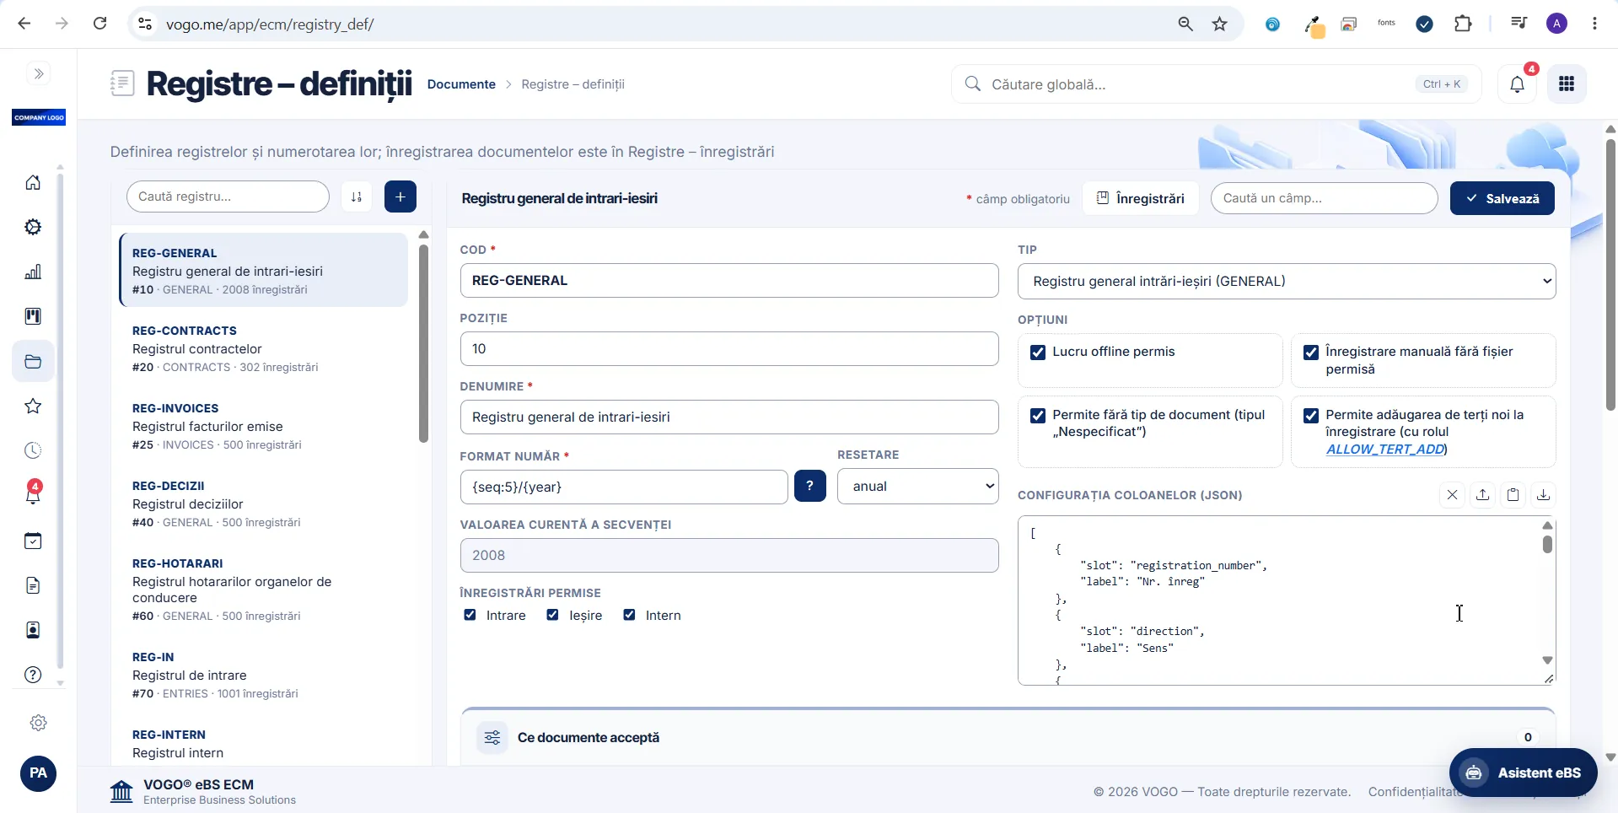Screen dimensions: 1618x813
Task: Open the apps grid menu icon
Action: click(x=1567, y=84)
